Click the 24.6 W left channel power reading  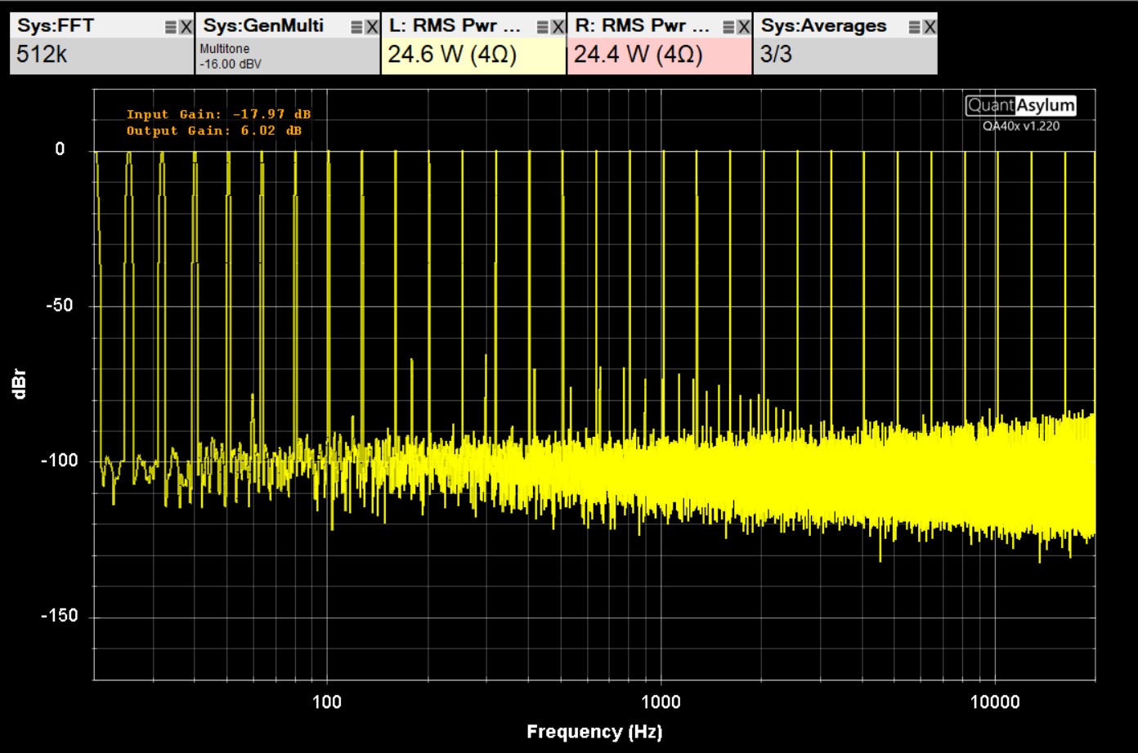coord(452,55)
